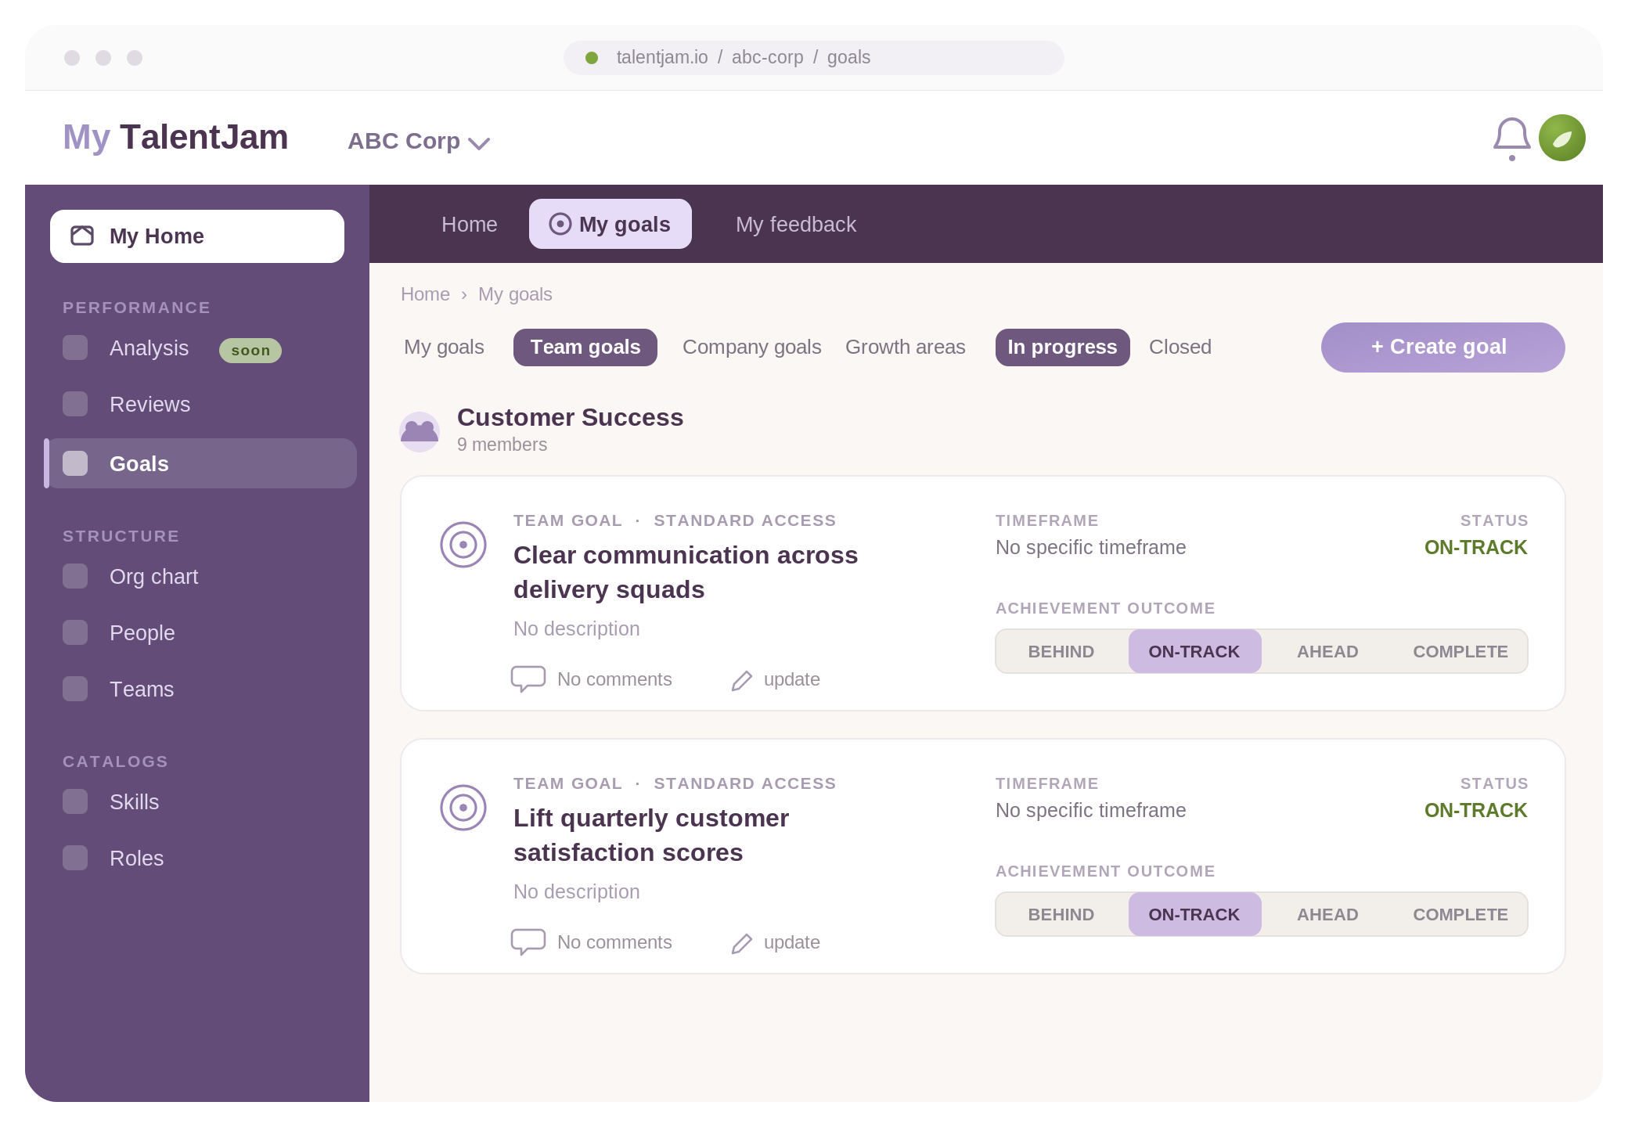Set Clear communication outcome to Ahead
The height and width of the screenshot is (1127, 1628).
pyautogui.click(x=1327, y=651)
